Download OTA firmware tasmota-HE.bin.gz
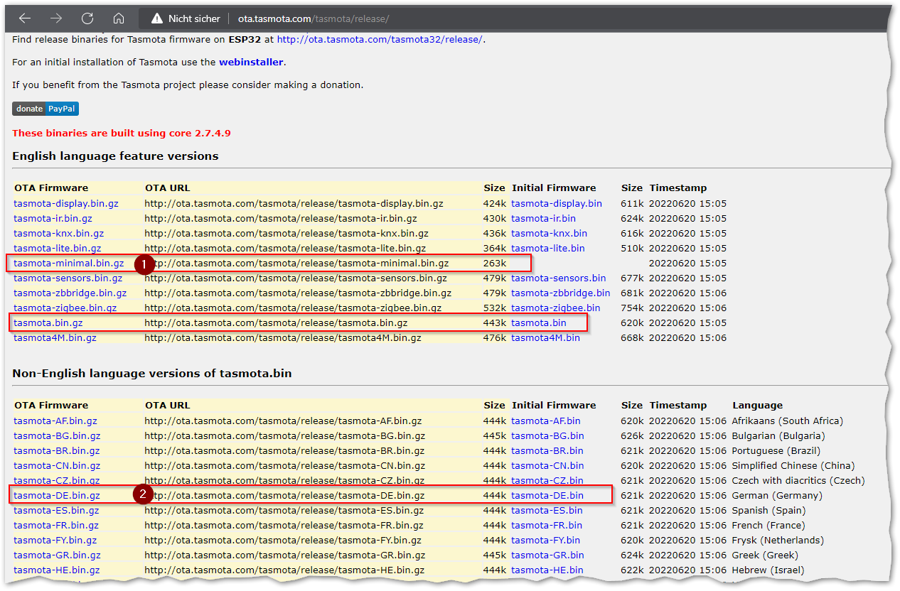Viewport: 900px width, 591px height. 57,570
